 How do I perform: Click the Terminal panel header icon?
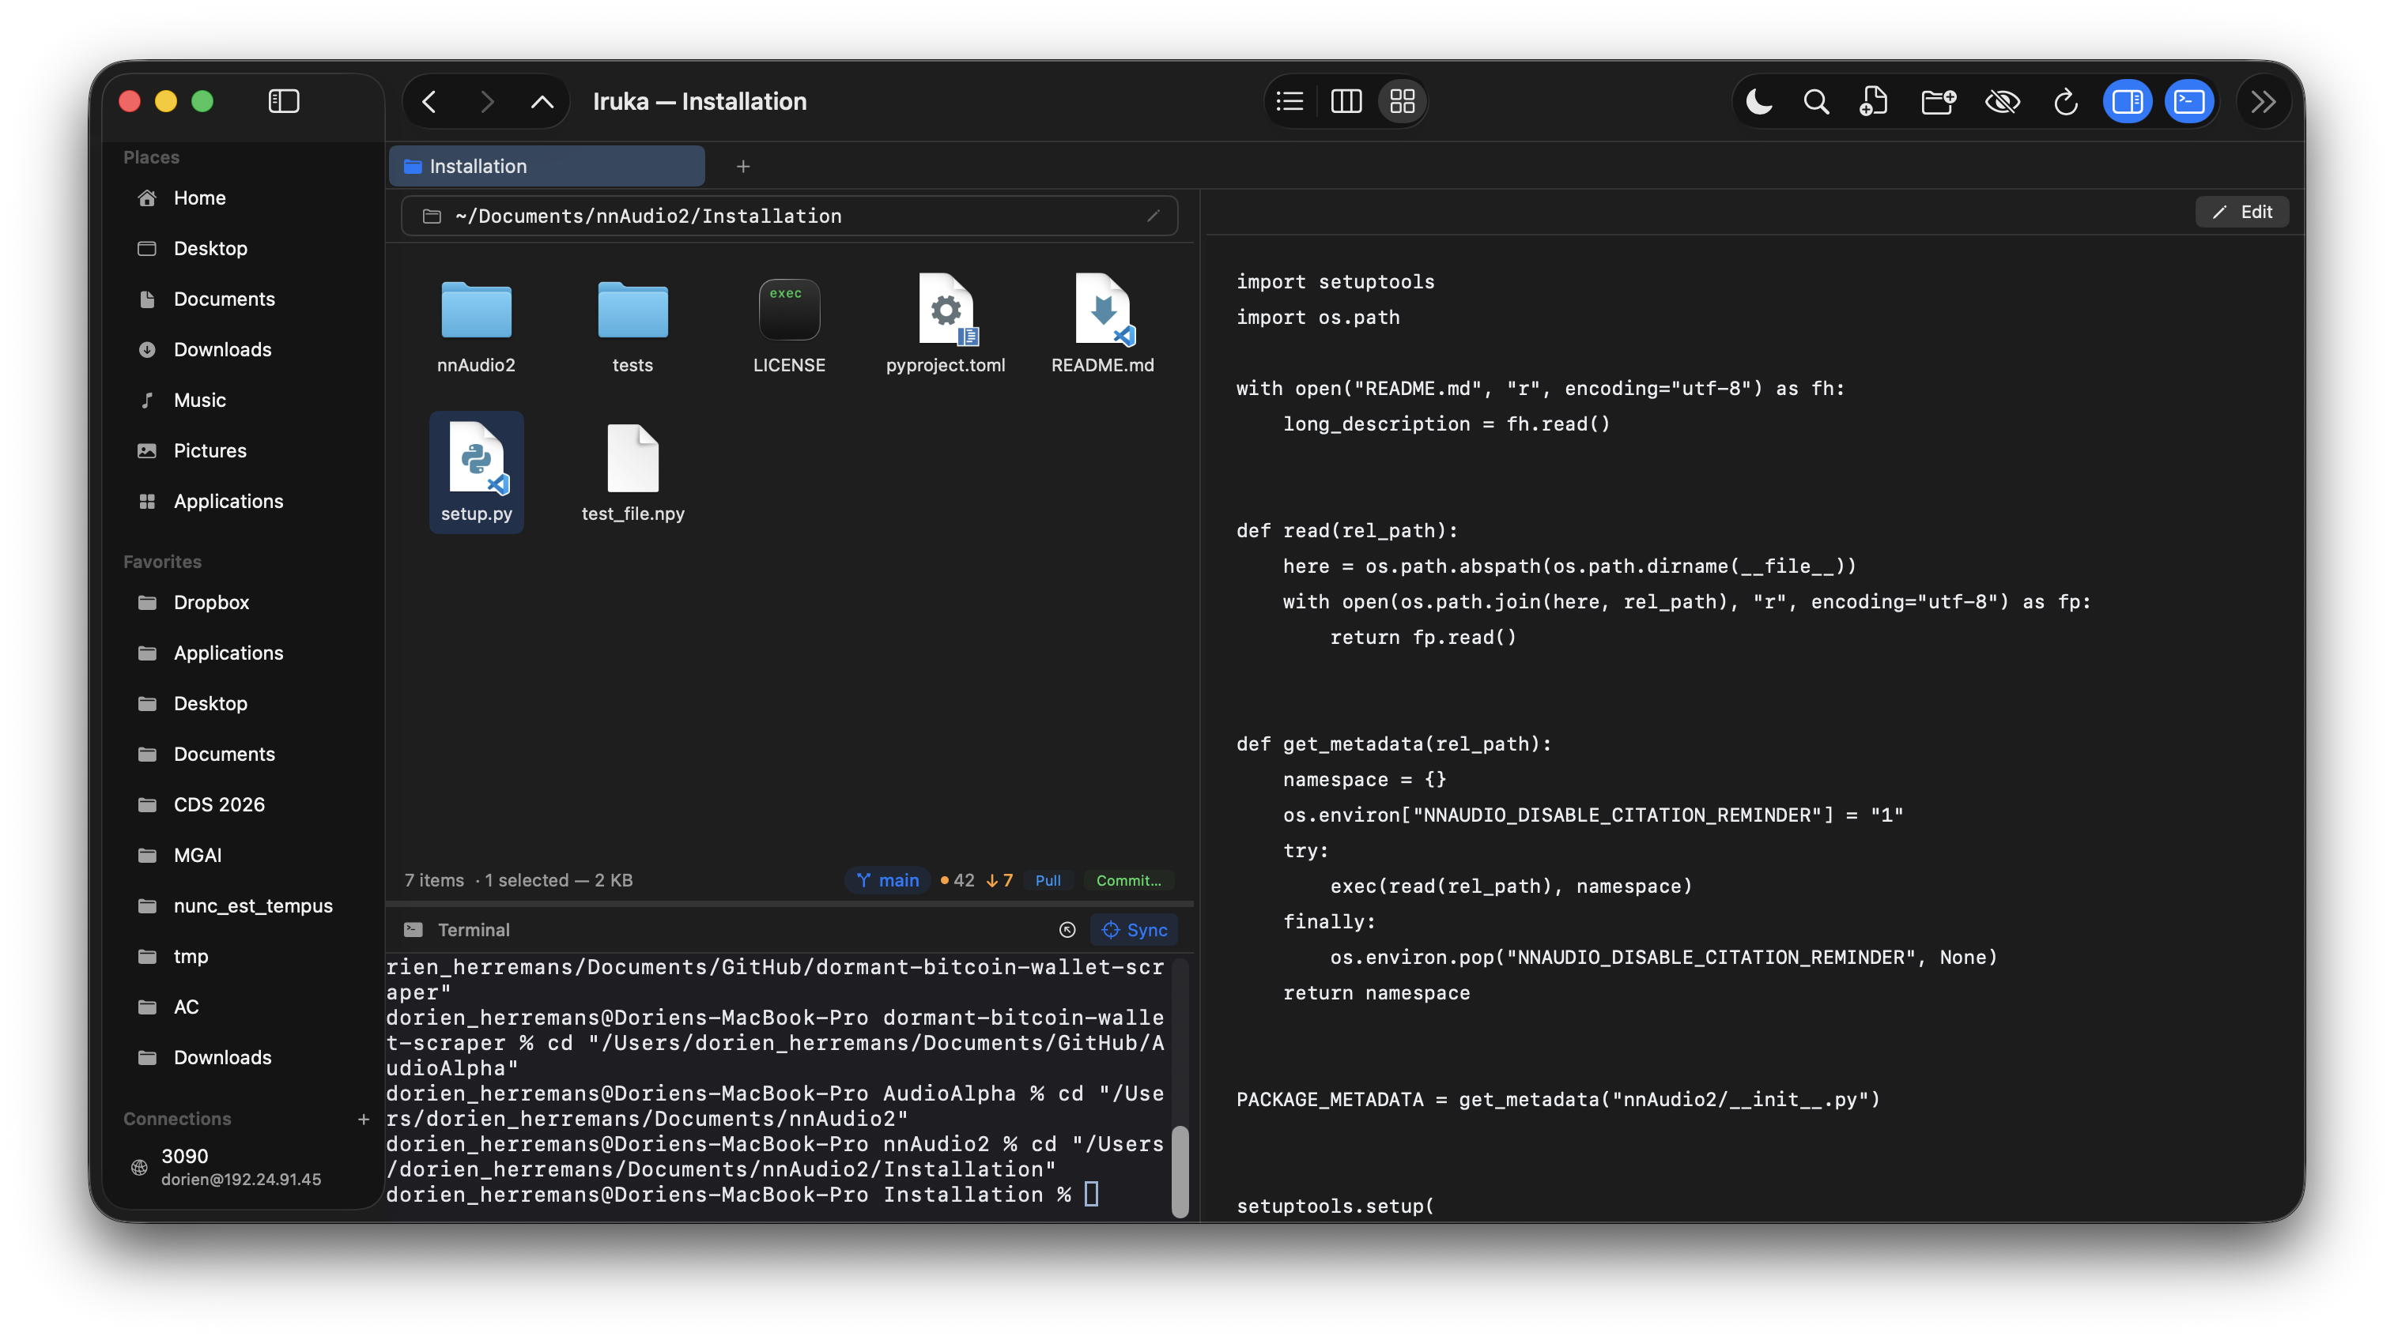[x=413, y=930]
